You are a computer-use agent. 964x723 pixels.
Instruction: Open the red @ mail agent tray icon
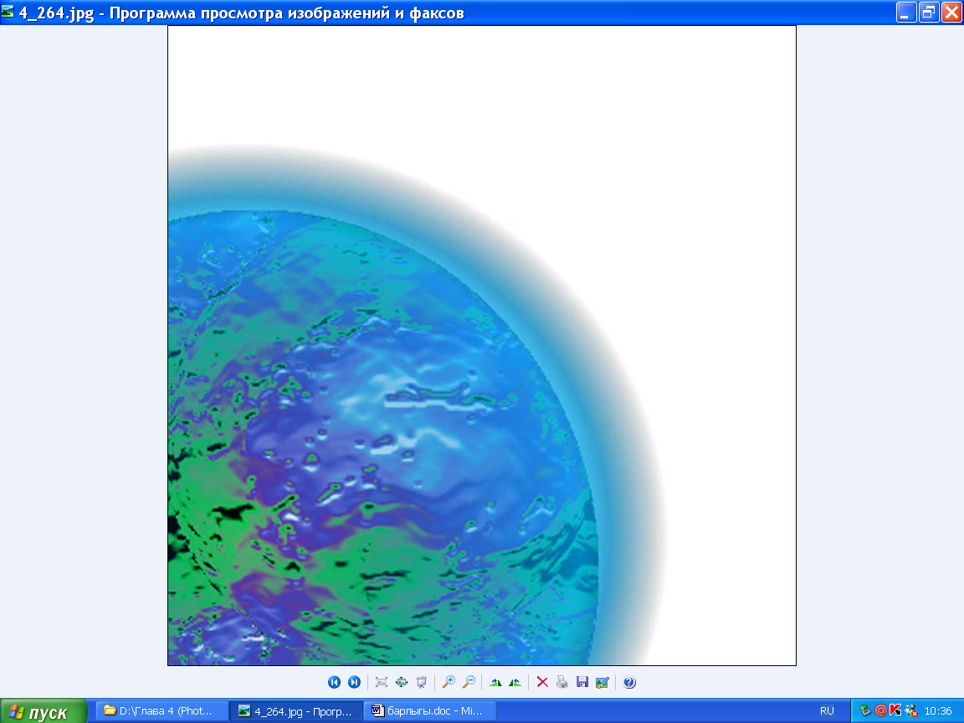click(881, 710)
